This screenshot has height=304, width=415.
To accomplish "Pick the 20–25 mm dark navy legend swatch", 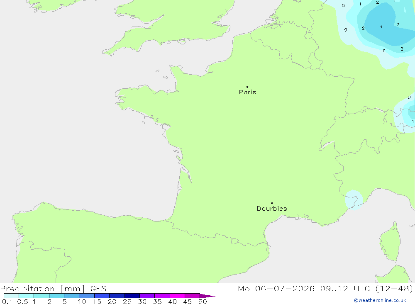I will point(117,296).
